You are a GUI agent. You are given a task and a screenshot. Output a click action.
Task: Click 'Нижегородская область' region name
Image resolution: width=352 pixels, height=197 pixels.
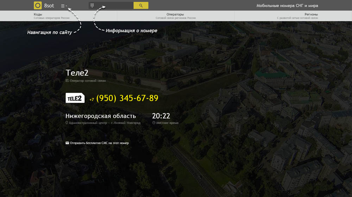(x=101, y=116)
